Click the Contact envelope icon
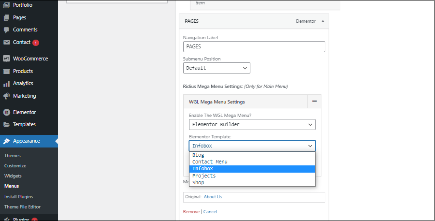This screenshot has width=435, height=221. 6,42
